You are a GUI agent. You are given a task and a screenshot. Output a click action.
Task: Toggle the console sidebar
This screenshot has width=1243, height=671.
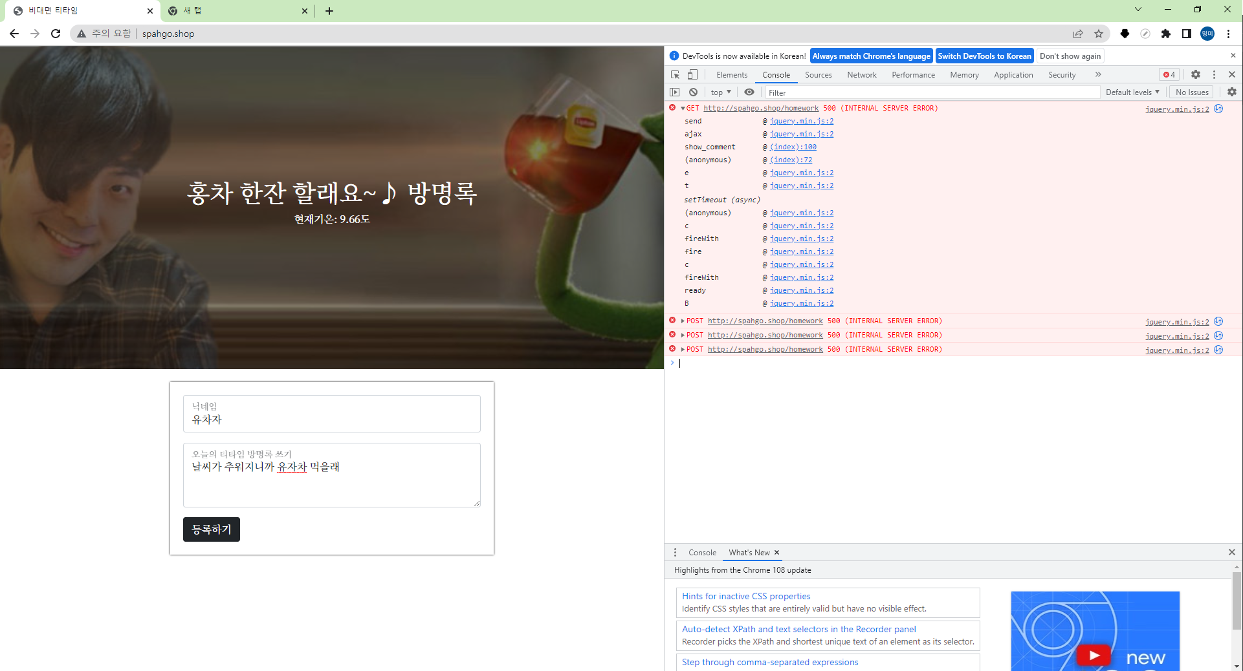(x=675, y=92)
